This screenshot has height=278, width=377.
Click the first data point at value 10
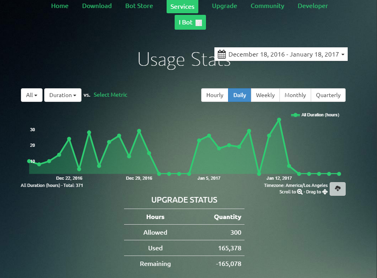[x=29, y=161]
